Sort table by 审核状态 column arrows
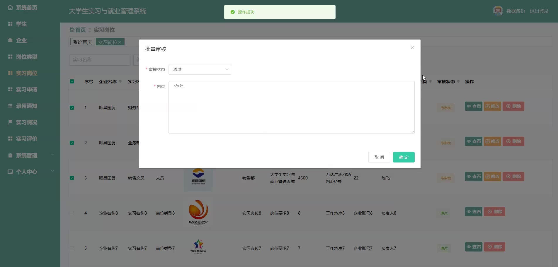Viewport: 558px width, 267px height. [x=458, y=81]
